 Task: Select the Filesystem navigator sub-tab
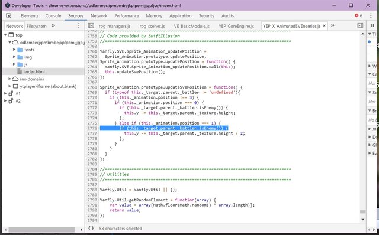(x=37, y=26)
